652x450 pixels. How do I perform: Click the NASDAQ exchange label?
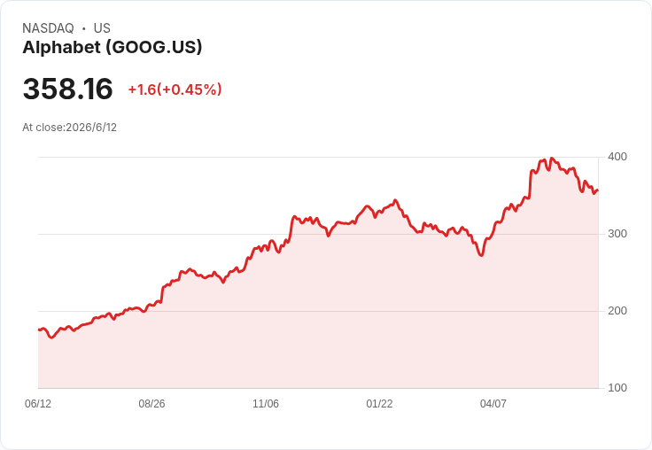48,28
